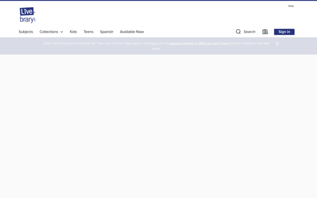
Task: Expand the Collections dropdown
Action: point(51,32)
